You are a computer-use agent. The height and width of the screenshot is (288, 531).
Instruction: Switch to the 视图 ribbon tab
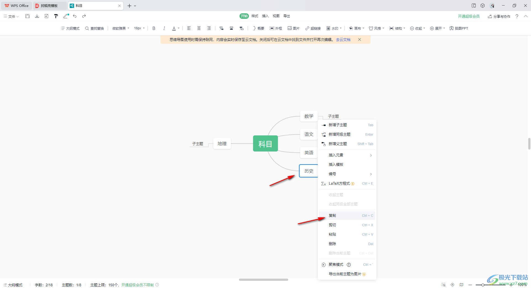(276, 16)
